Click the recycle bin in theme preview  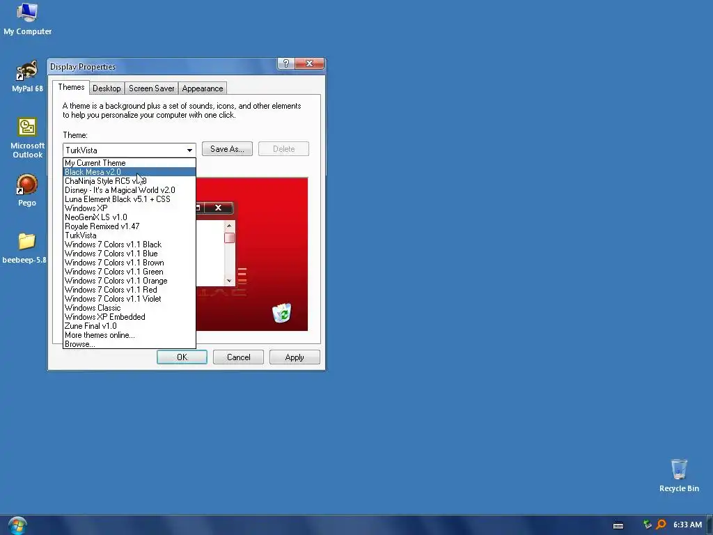pyautogui.click(x=281, y=313)
